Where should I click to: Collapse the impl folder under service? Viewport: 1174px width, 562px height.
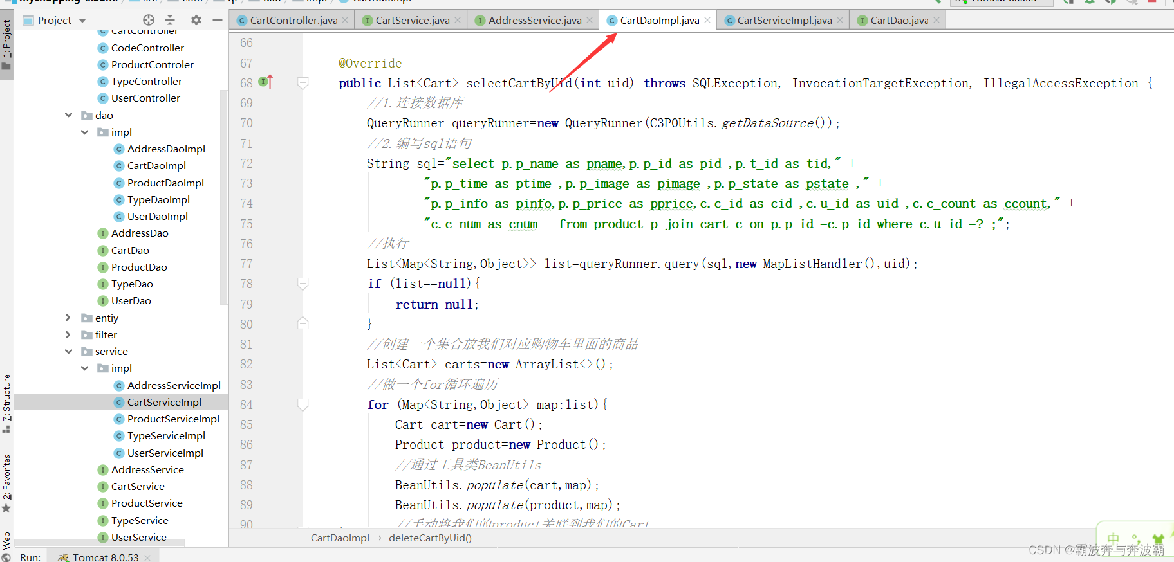(x=85, y=368)
